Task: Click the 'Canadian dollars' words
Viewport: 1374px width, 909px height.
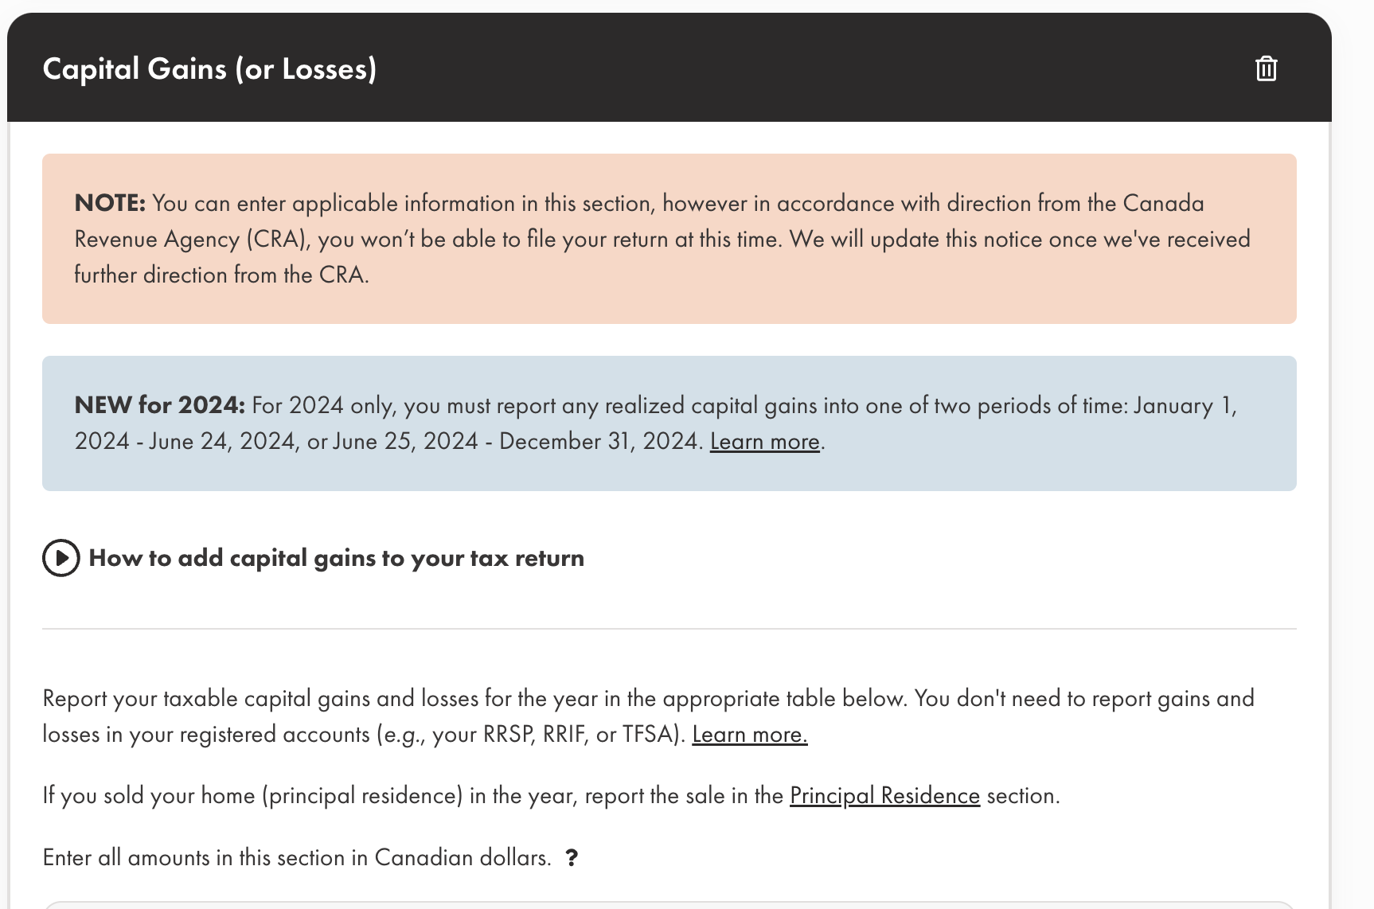Action: 462,858
